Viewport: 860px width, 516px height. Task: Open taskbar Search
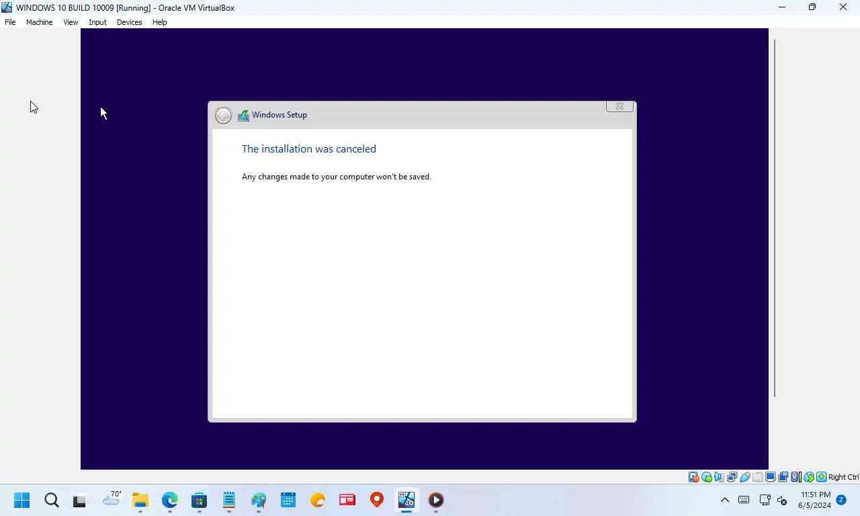pyautogui.click(x=52, y=500)
